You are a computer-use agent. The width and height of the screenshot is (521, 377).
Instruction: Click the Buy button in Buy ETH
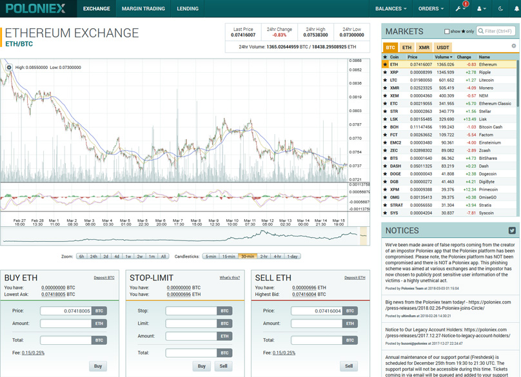(x=98, y=366)
